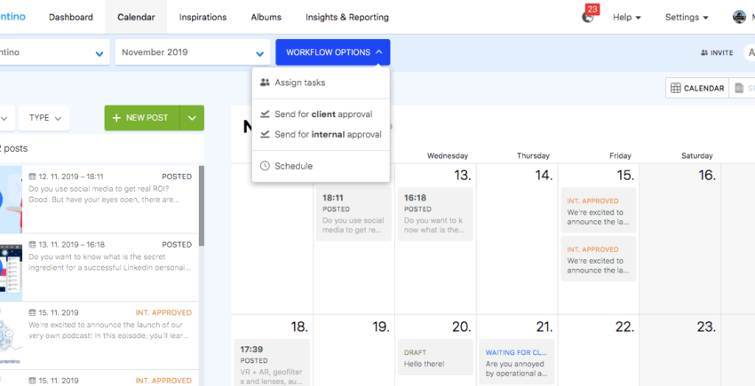Click the POSTED status on 12. 11. 2019 post
Screen dimensions: 755x386
point(177,177)
